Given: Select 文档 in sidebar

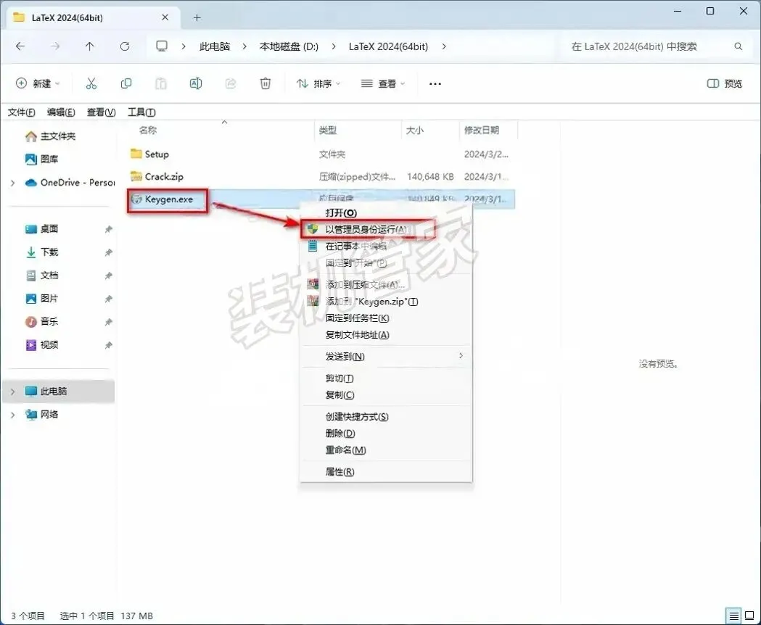Looking at the screenshot, I should point(49,276).
